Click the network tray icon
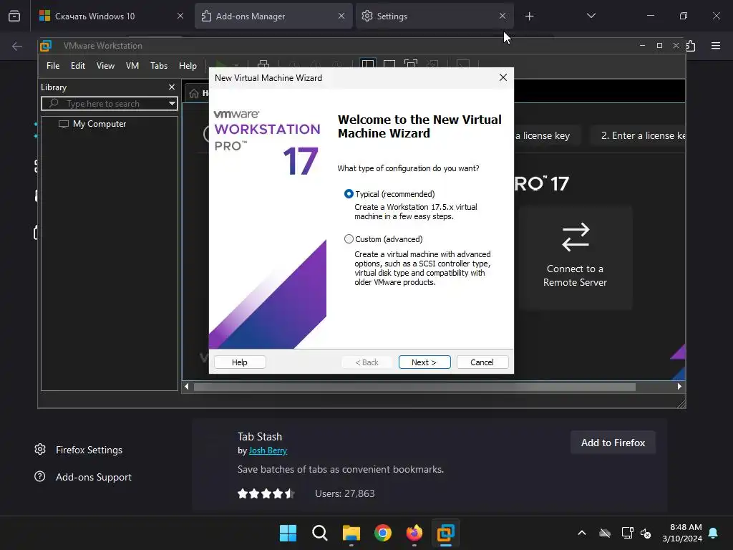Viewport: 733px width, 550px height. click(627, 533)
